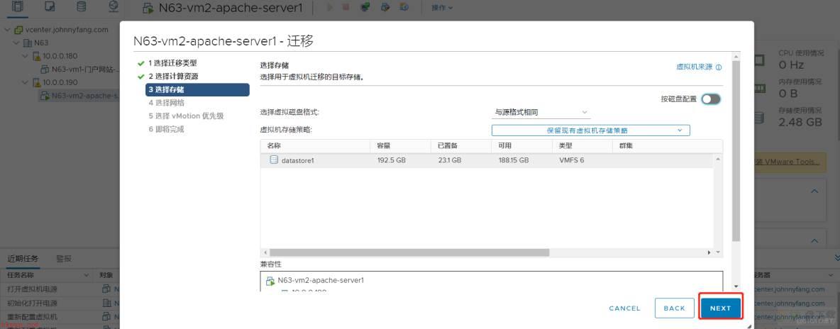Click the take snapshot icon in VM toolbar
This screenshot has height=329, width=840.
[x=404, y=8]
